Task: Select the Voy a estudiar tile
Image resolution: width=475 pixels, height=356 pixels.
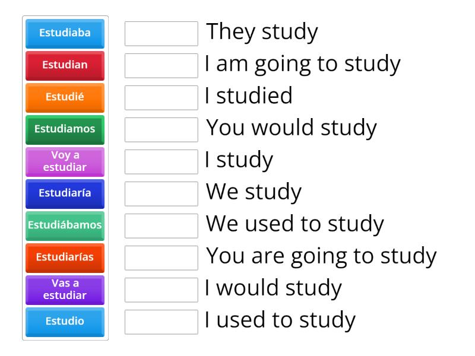Action: 65,162
